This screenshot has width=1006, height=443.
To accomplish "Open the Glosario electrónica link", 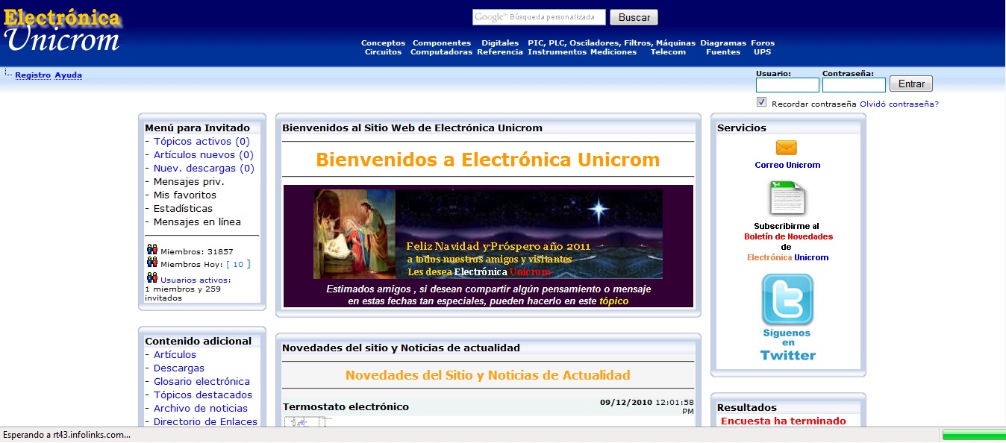I will pyautogui.click(x=201, y=382).
